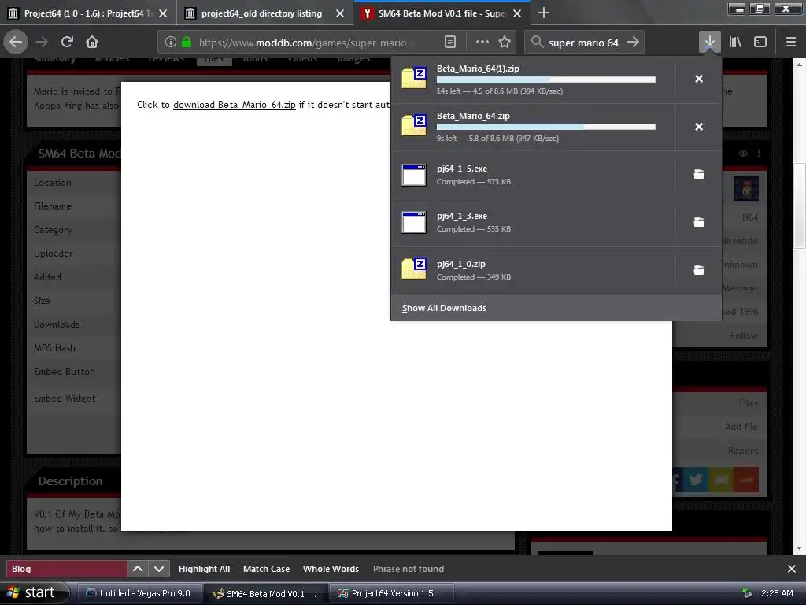This screenshot has width=806, height=605.
Task: Click the green secure padlock icon
Action: pos(187,43)
